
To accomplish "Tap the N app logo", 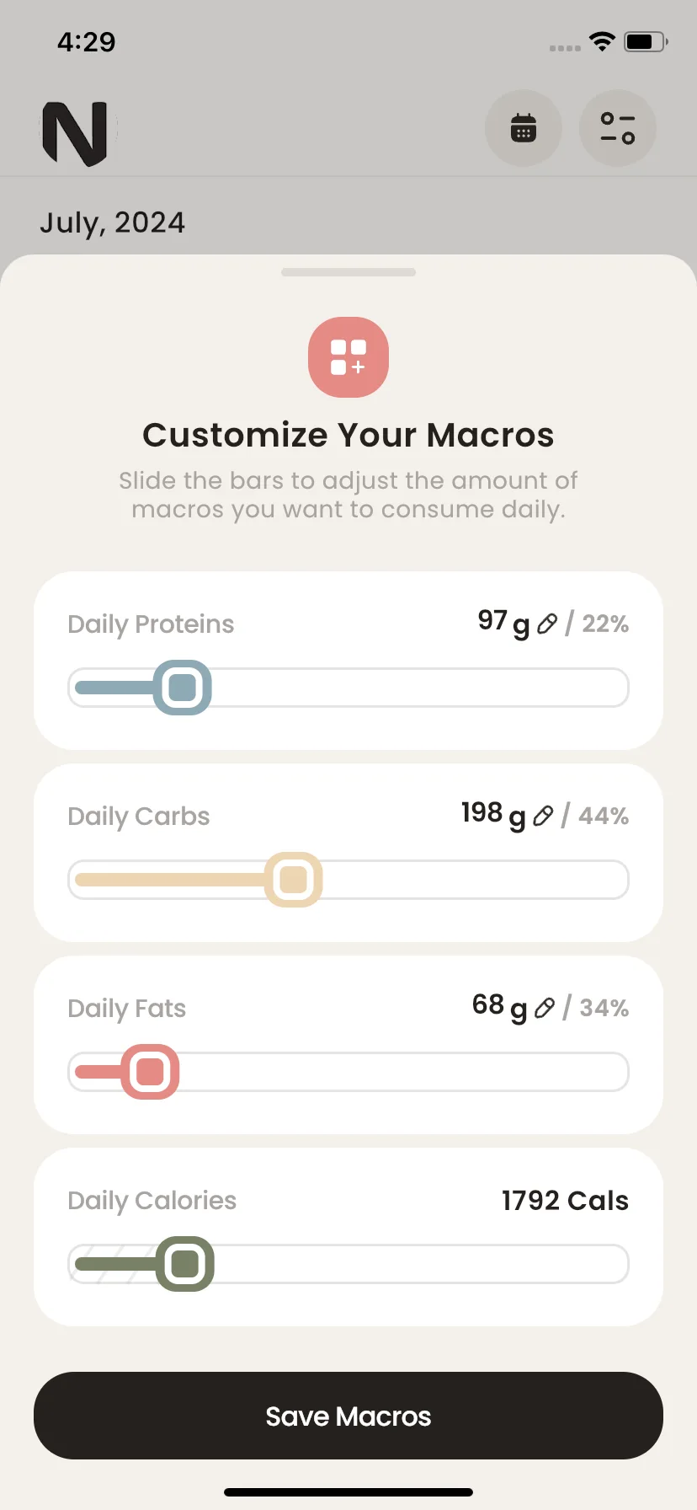I will point(75,132).
